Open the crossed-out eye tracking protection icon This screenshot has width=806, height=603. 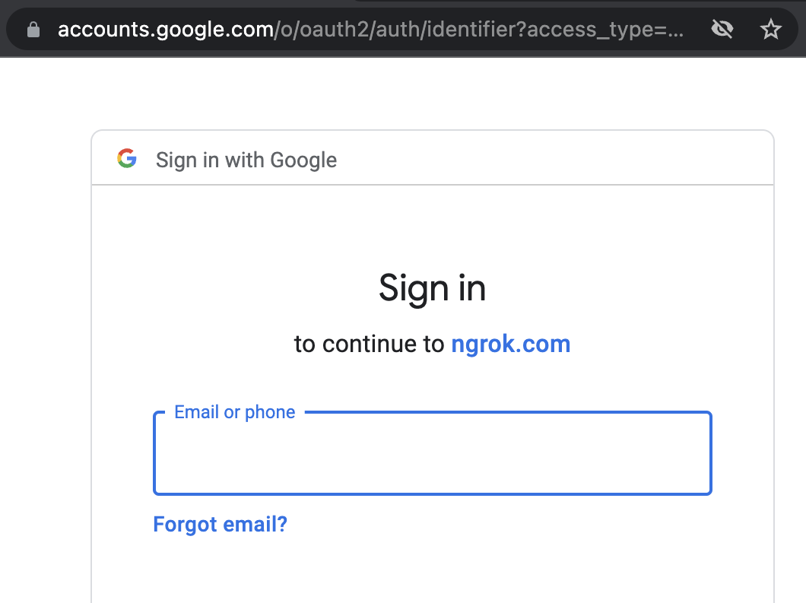pyautogui.click(x=722, y=30)
